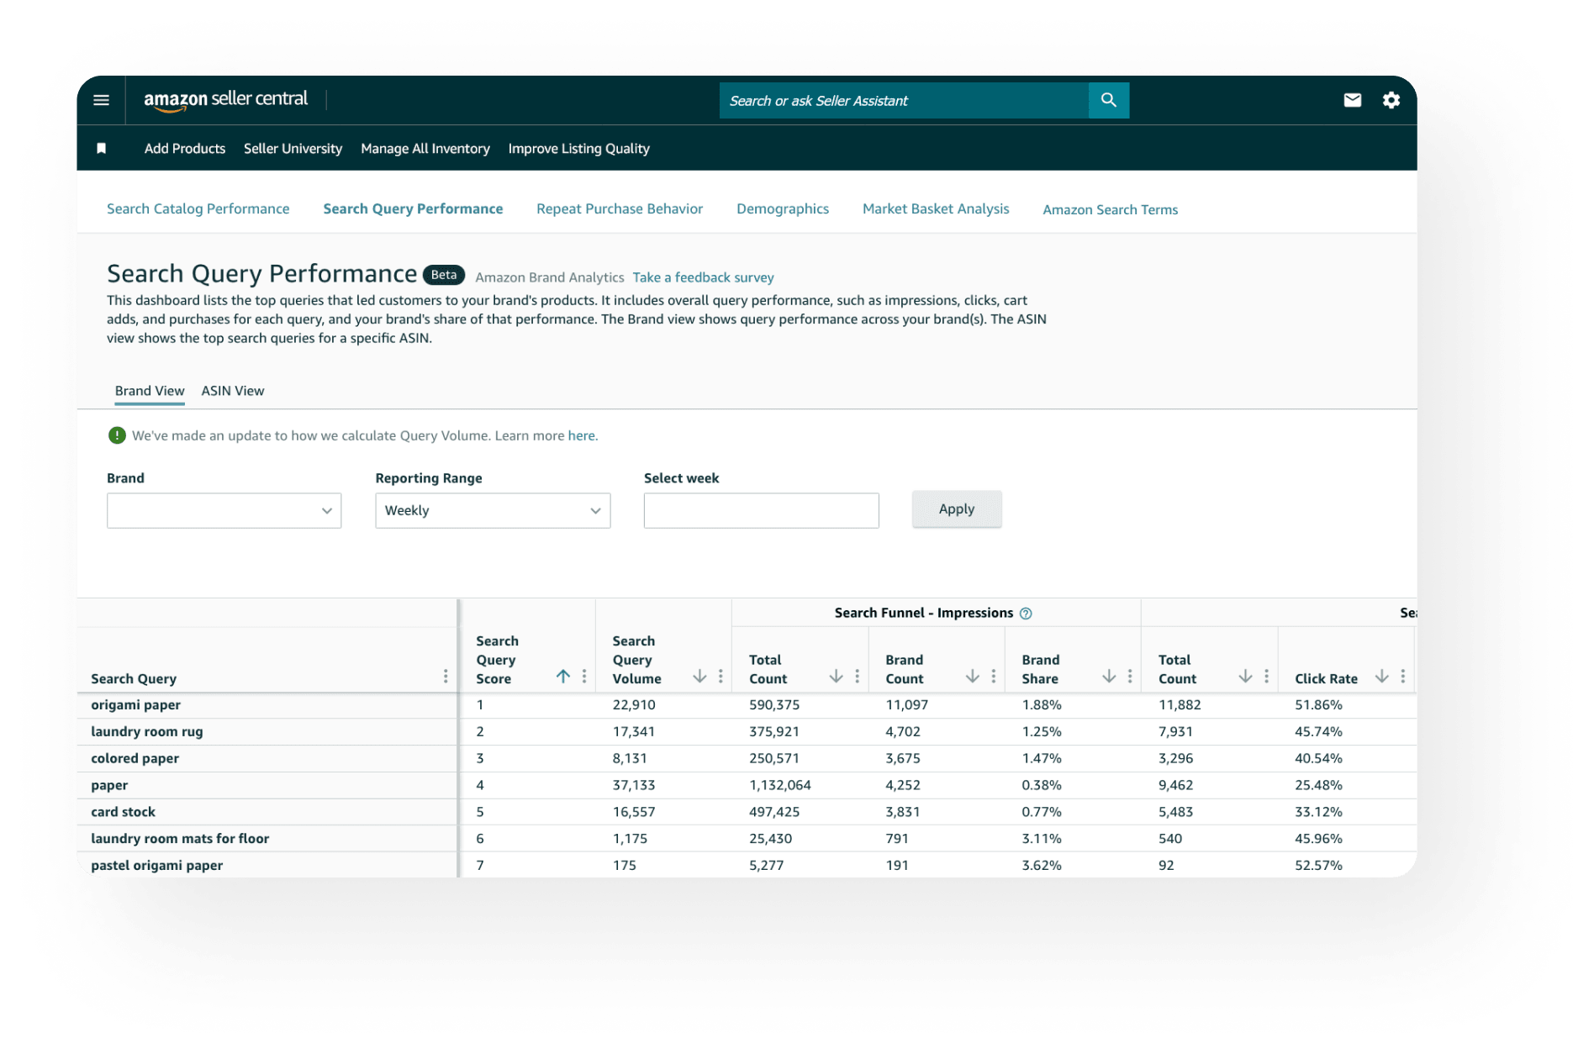Select Search Query Performance tab
This screenshot has width=1594, height=1054.
click(413, 208)
